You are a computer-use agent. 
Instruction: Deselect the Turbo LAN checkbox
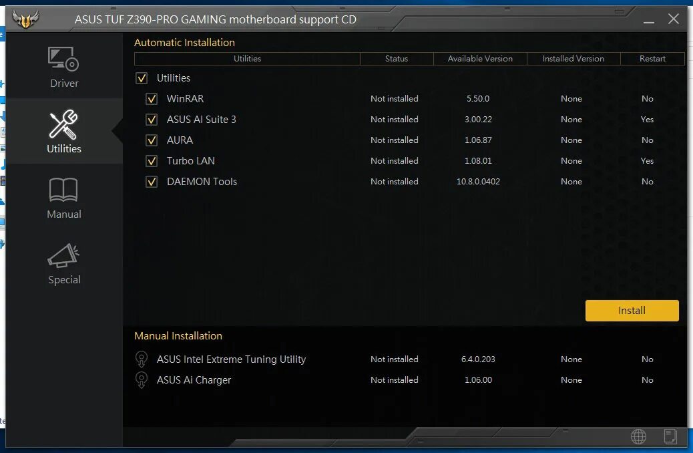(x=152, y=161)
